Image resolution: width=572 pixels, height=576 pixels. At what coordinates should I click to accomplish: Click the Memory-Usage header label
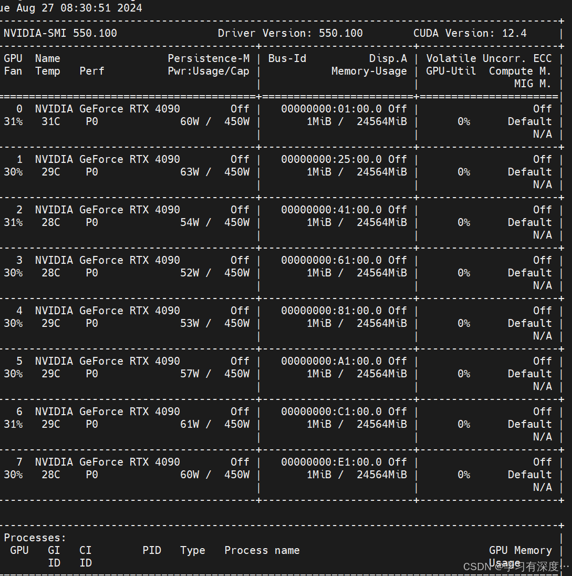(x=369, y=71)
